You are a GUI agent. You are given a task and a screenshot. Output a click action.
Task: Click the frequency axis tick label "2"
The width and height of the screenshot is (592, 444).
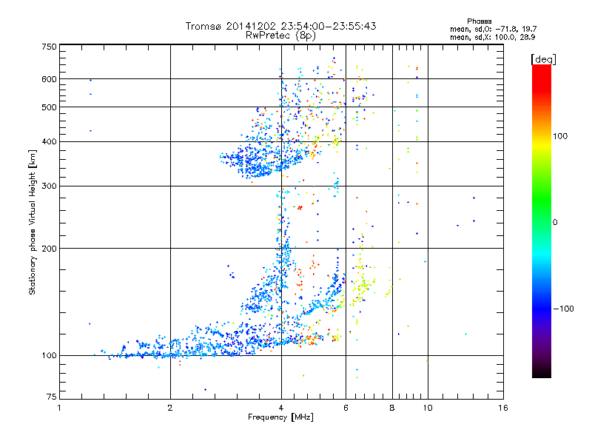pyautogui.click(x=170, y=408)
